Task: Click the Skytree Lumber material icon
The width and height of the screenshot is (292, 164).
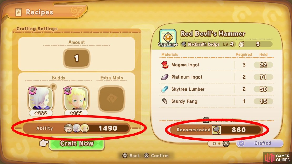Action: pos(165,89)
